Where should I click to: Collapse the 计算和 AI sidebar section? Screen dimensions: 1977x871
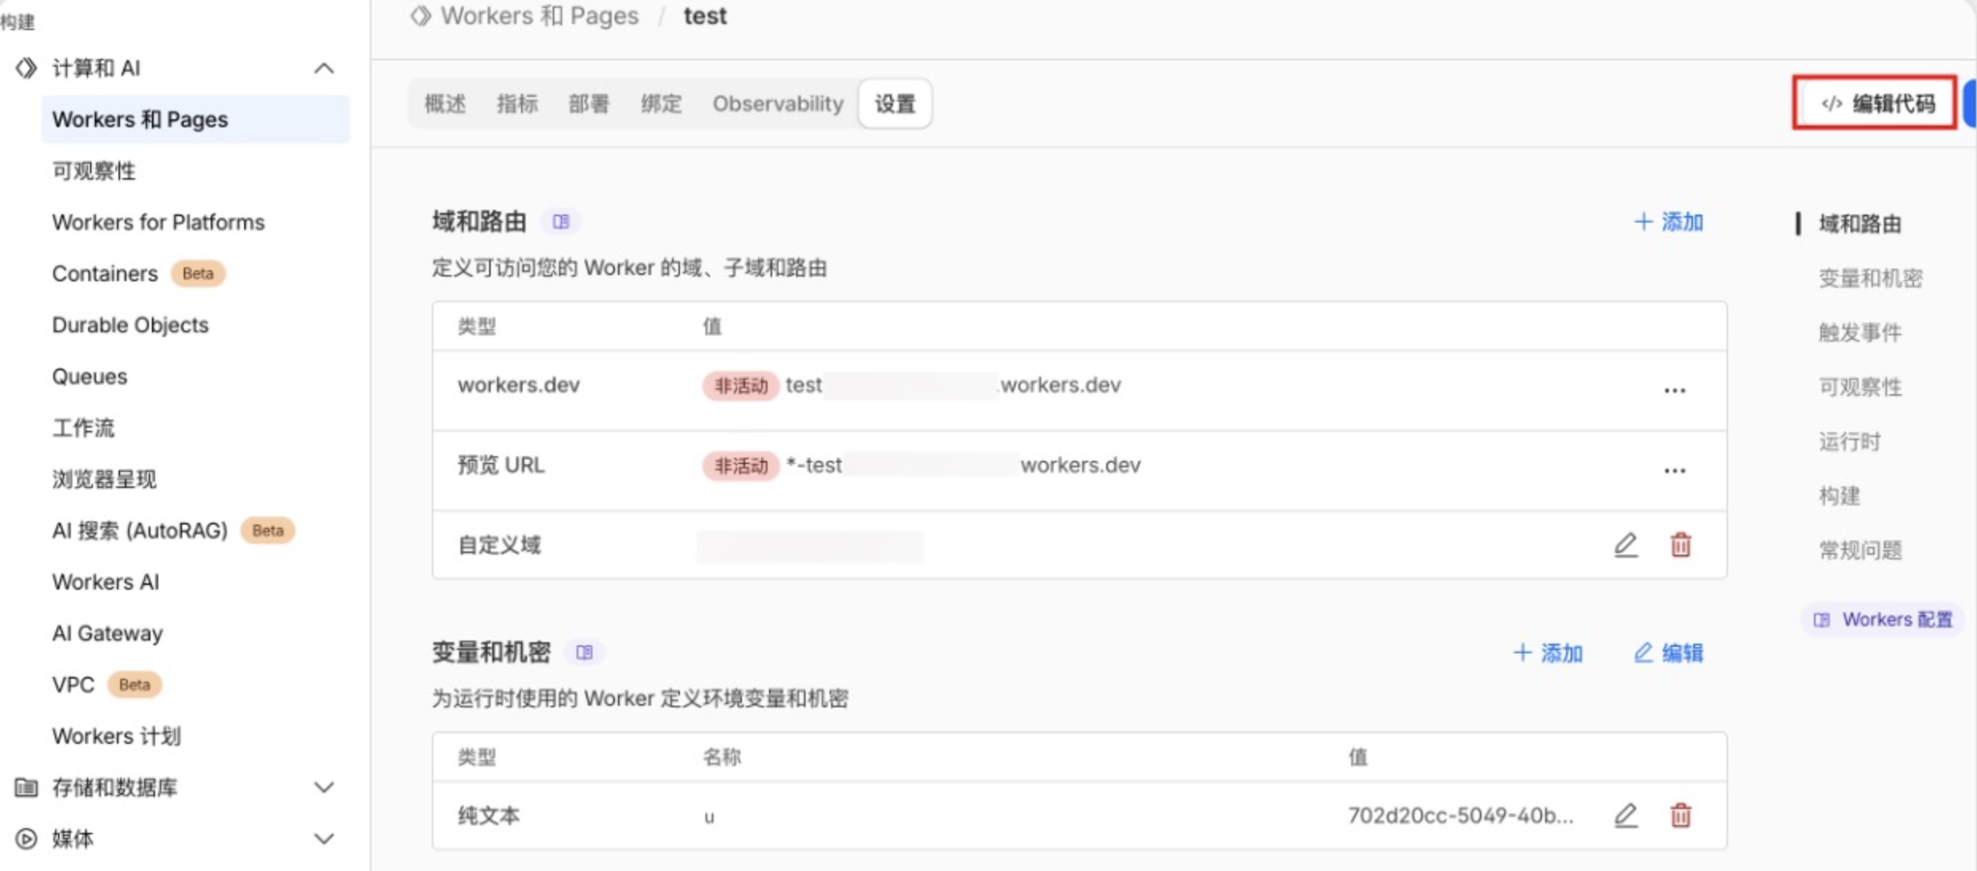pyautogui.click(x=324, y=68)
